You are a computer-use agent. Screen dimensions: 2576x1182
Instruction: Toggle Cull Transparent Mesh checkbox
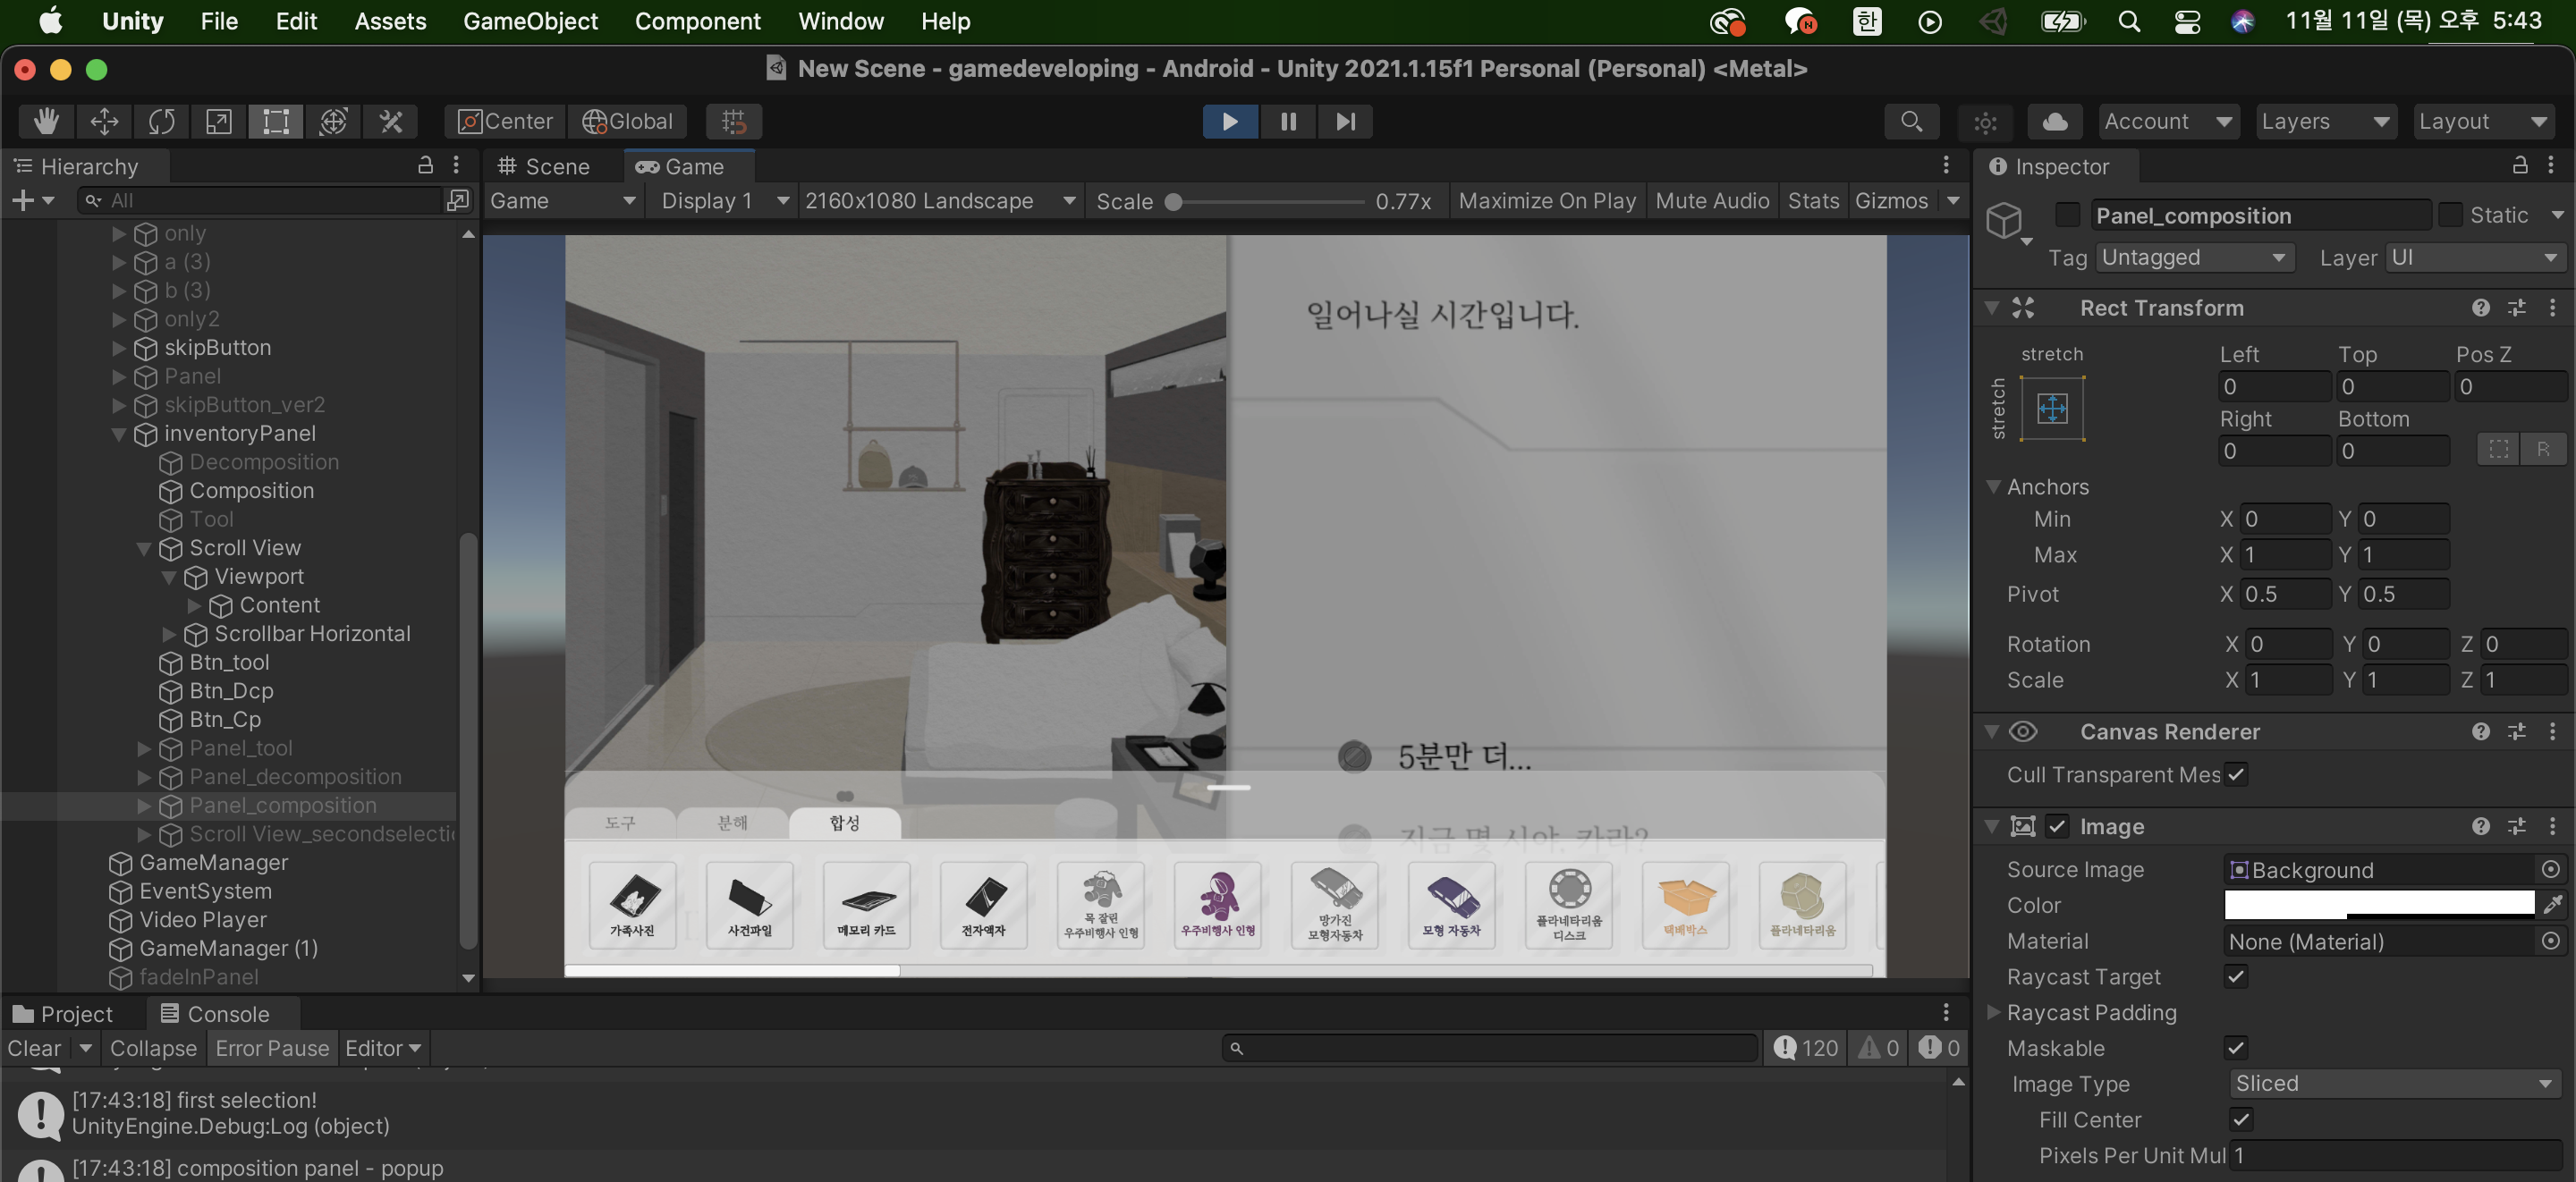[x=2236, y=774]
